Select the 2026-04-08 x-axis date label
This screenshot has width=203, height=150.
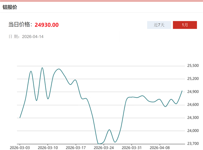(x=159, y=148)
